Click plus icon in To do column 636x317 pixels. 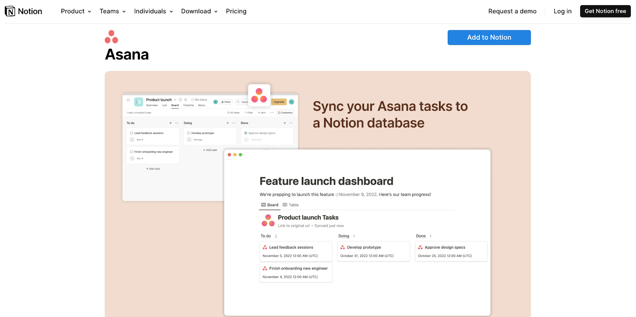point(171,123)
